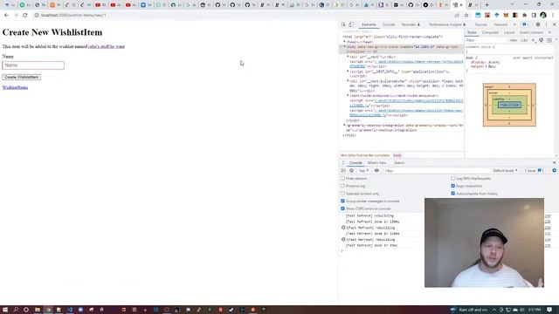Open a new browser tab with plus
The width and height of the screenshot is (559, 314).
coord(487,5)
